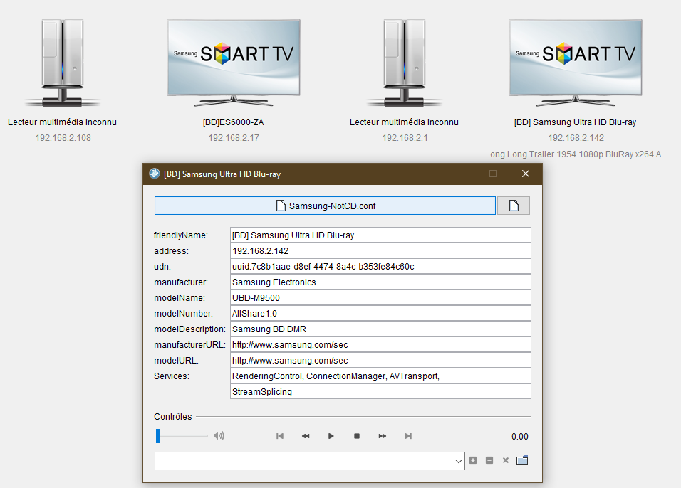This screenshot has width=681, height=488.
Task: Click the Services field with RenderingControl
Action: point(380,376)
